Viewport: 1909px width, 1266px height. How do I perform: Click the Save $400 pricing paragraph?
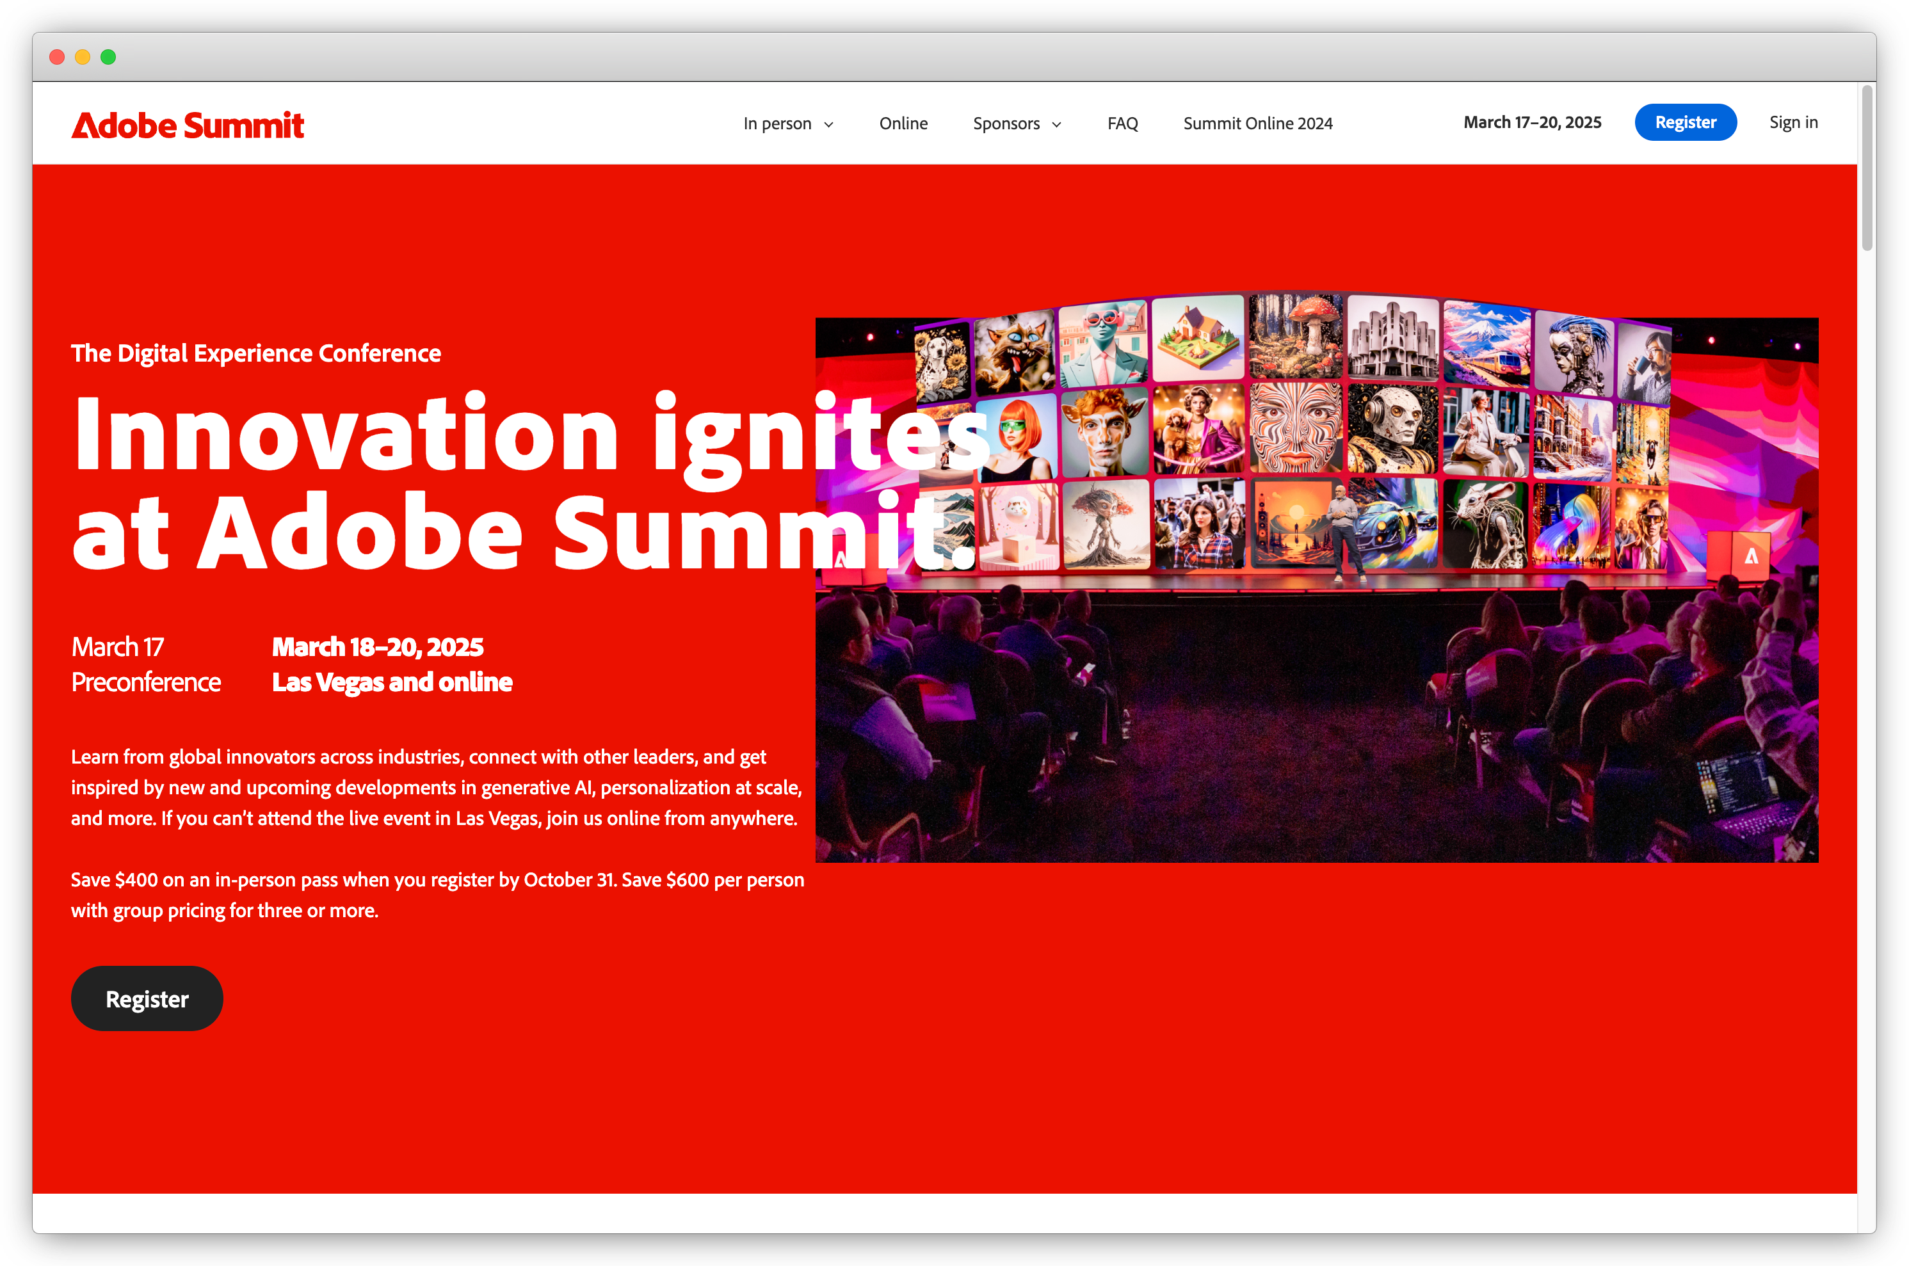click(x=438, y=895)
